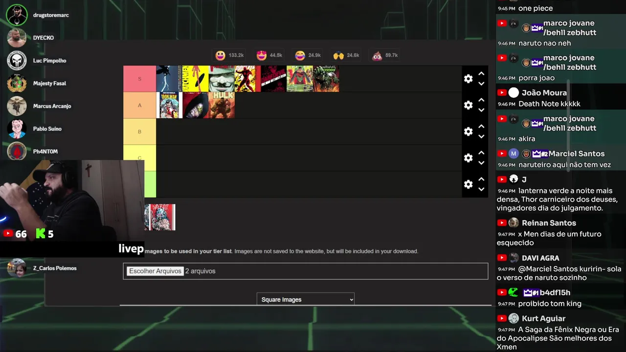Click username 'DAVI AGRA' in chat

[540, 258]
